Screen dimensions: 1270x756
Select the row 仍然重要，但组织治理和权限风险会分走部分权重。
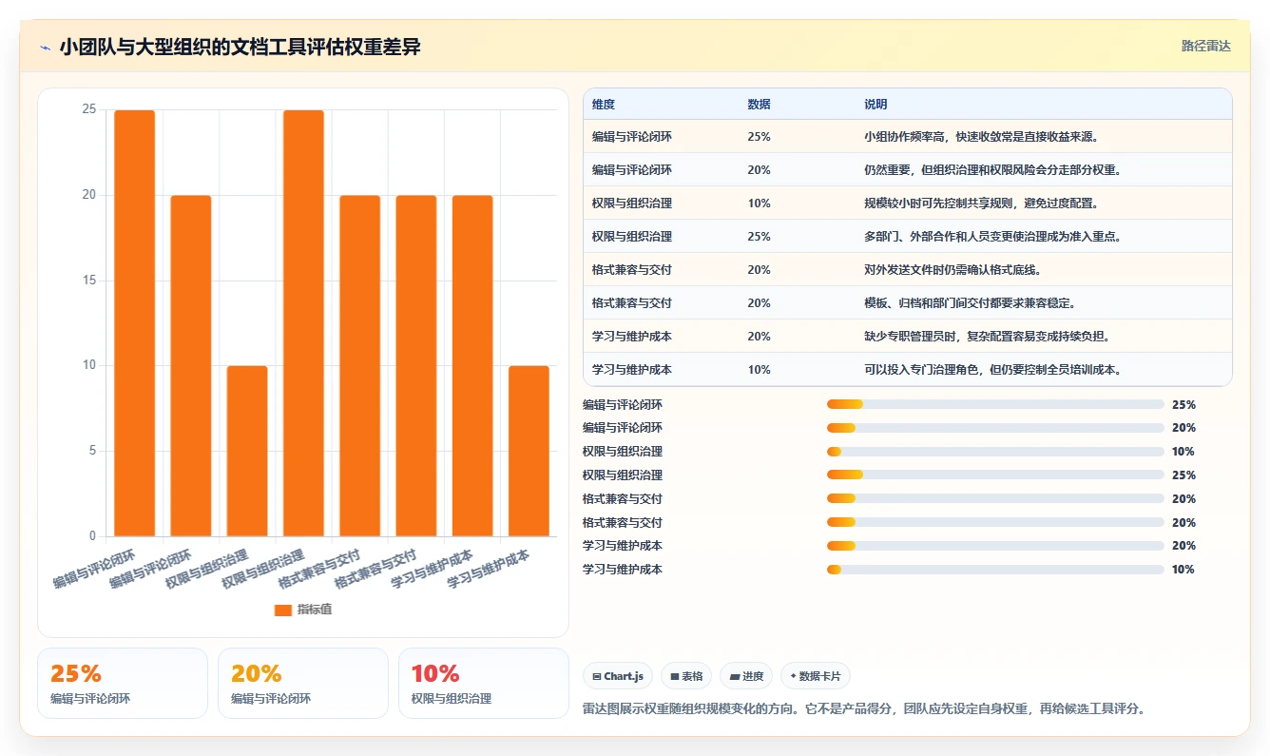point(907,170)
